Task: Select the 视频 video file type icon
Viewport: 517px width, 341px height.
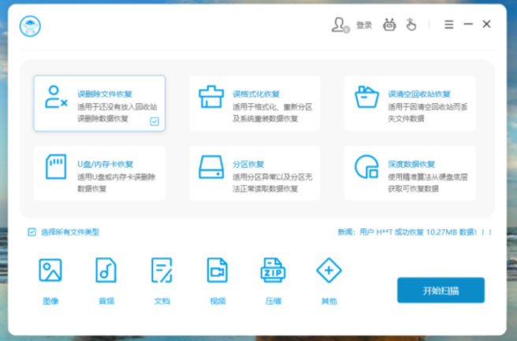Action: (x=218, y=270)
